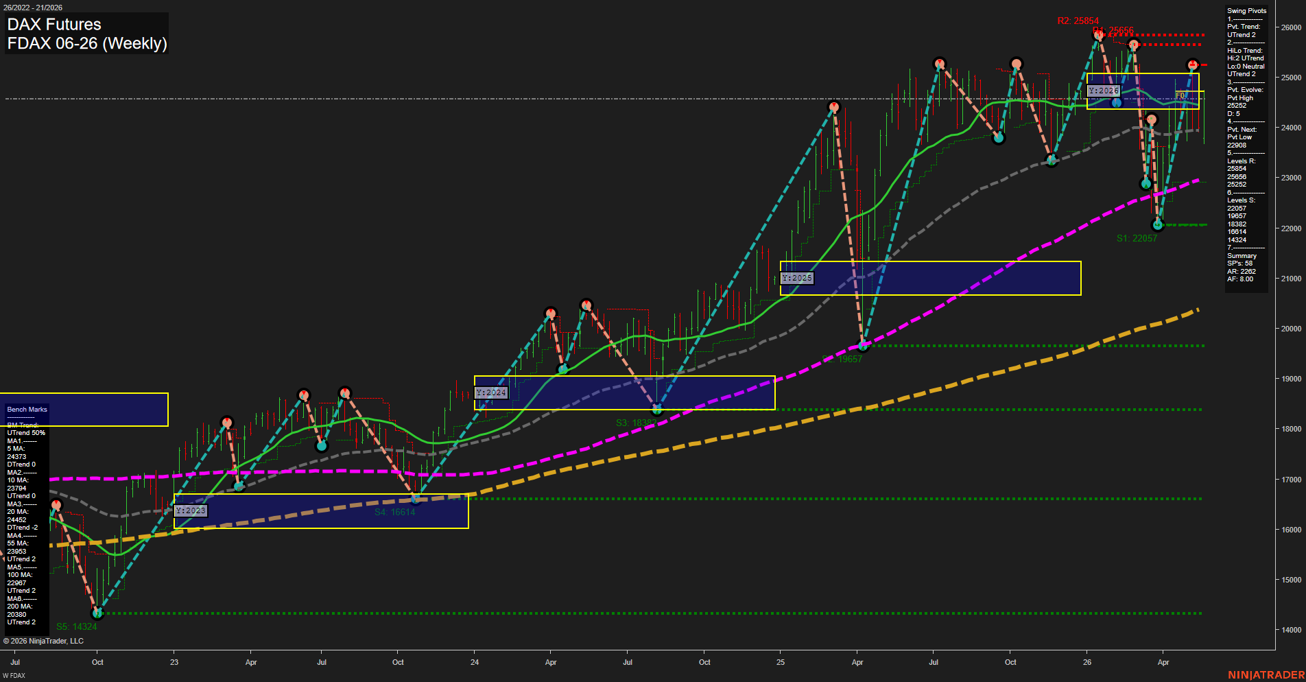Click the '10 MA:' label in Bench Marks

point(18,480)
